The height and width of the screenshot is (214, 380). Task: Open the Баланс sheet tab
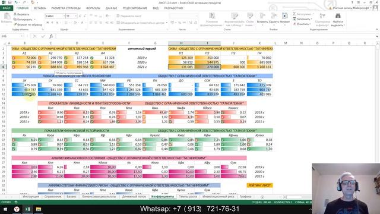click(x=71, y=197)
